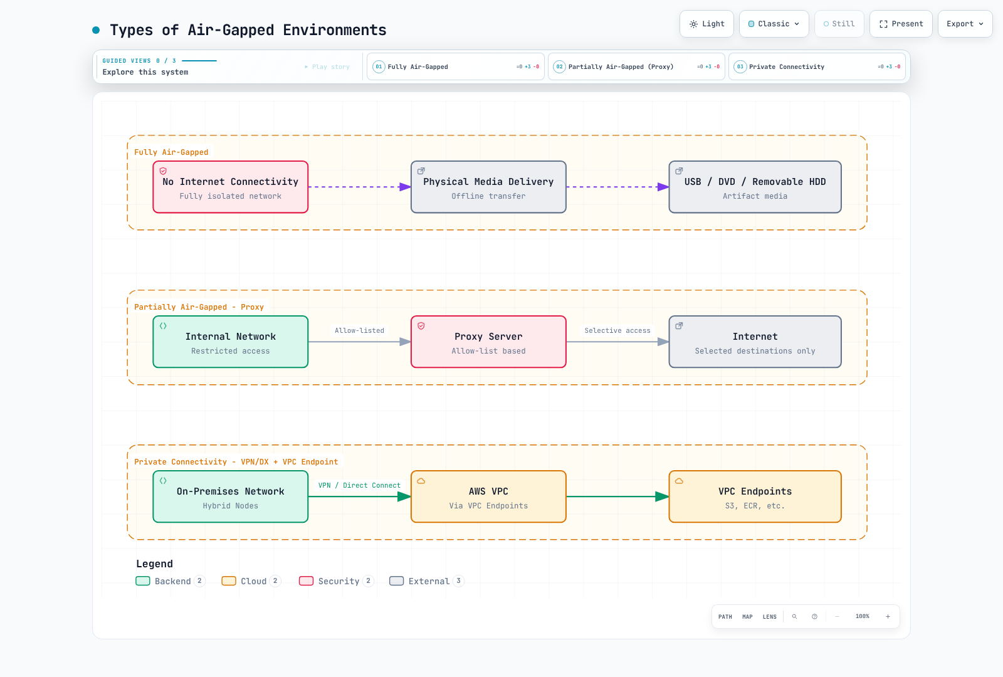This screenshot has height=677, width=1003.
Task: Click the Cloud legend color swatch
Action: (229, 581)
